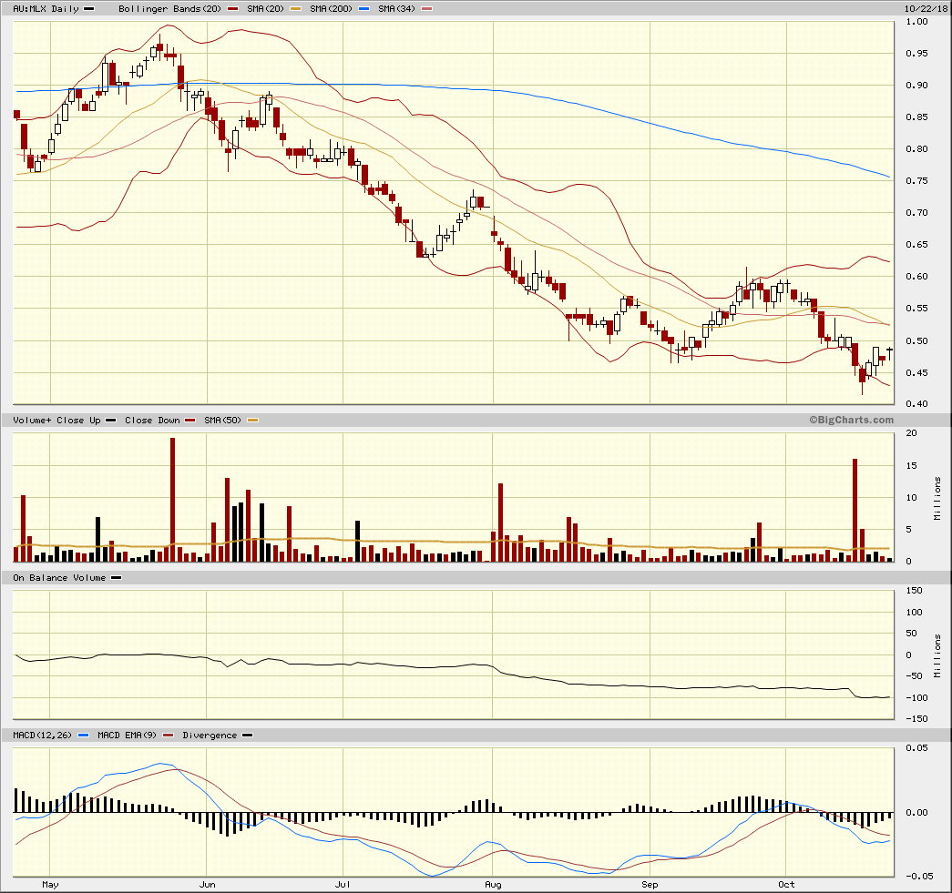Click the tallest volume bar in late May
Screen dimensions: 952x893
coord(172,500)
